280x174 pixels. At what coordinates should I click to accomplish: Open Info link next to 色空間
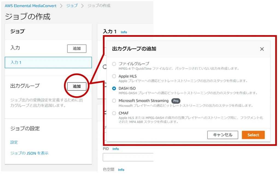pyautogui.click(x=121, y=170)
